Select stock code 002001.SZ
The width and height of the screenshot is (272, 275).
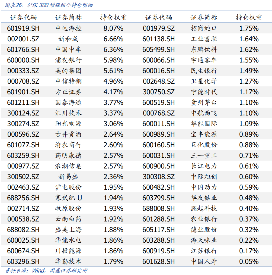tap(23, 39)
